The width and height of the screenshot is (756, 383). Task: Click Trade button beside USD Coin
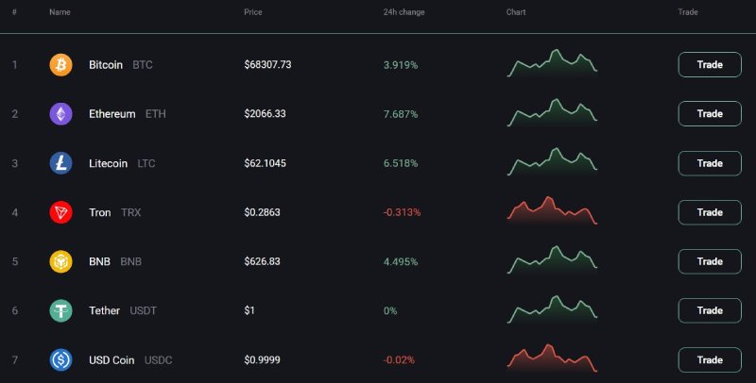point(710,359)
